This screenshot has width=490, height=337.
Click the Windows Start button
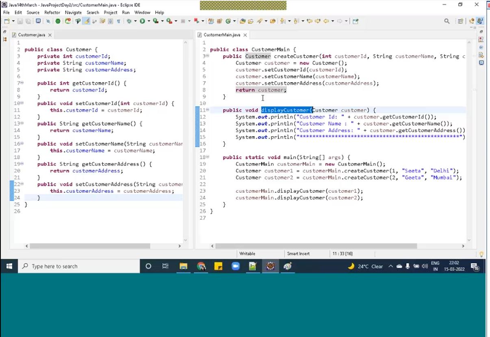pyautogui.click(x=10, y=266)
